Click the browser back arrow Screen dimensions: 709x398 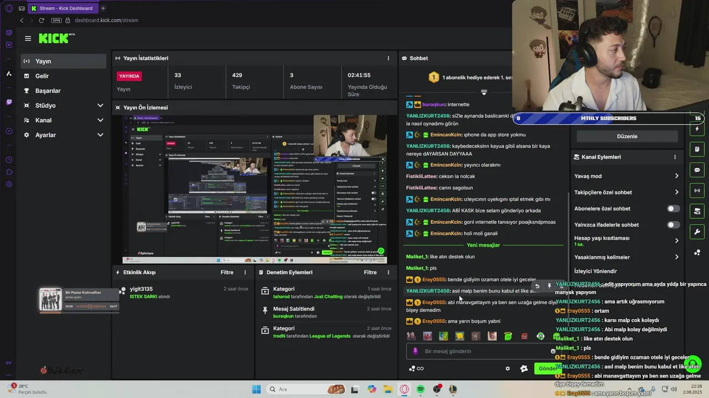[x=22, y=20]
